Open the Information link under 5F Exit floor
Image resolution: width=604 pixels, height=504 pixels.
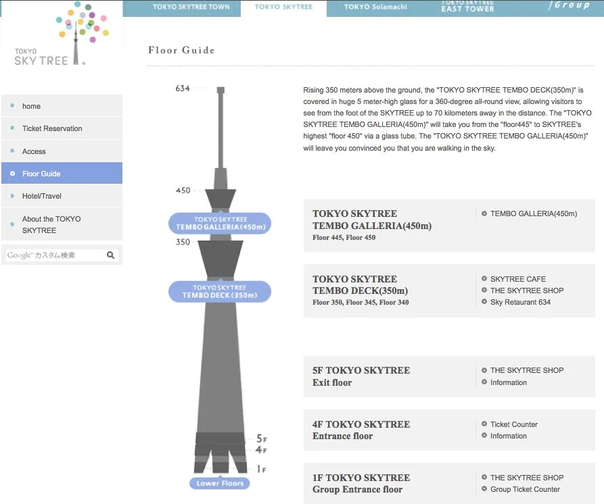pyautogui.click(x=508, y=382)
